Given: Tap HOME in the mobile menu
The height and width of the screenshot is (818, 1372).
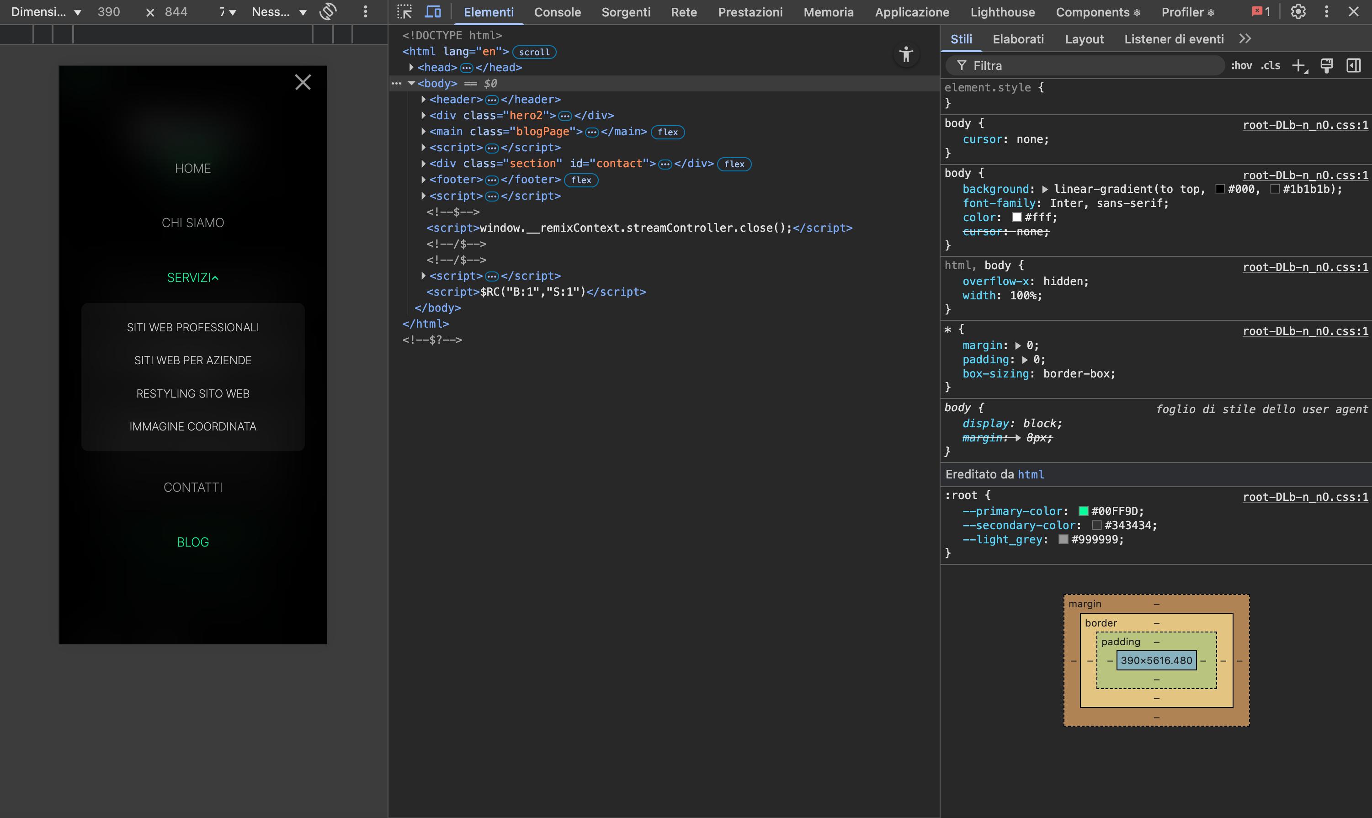Looking at the screenshot, I should click(193, 168).
